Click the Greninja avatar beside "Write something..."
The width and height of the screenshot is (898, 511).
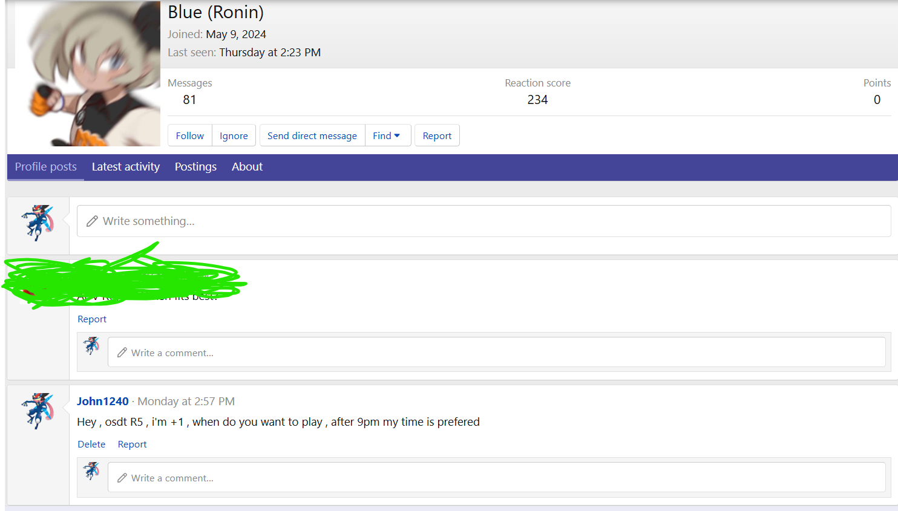click(38, 223)
